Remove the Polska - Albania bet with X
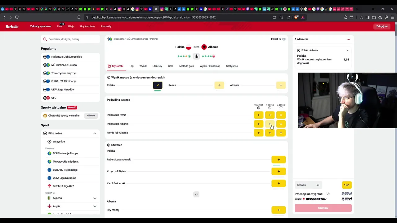The image size is (397, 223). (x=347, y=50)
